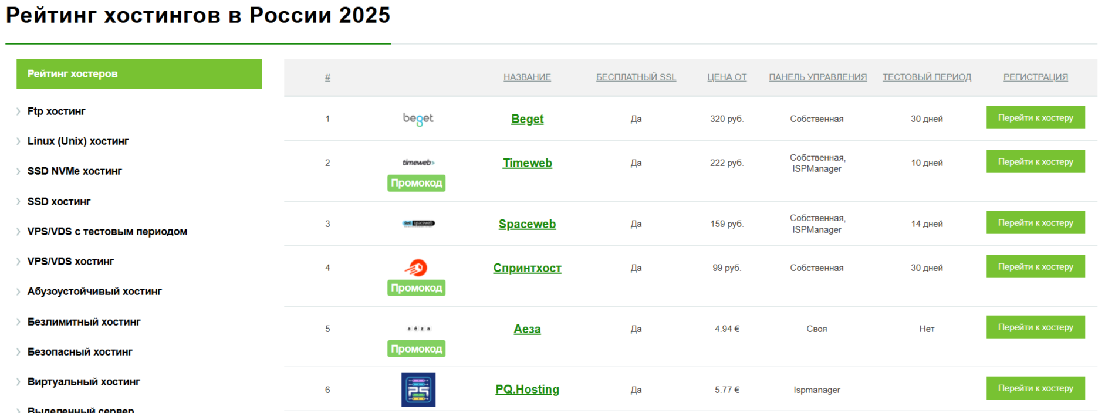Click Перейти к хостеру for Aeza
Image resolution: width=1105 pixels, height=413 pixels.
click(1036, 327)
